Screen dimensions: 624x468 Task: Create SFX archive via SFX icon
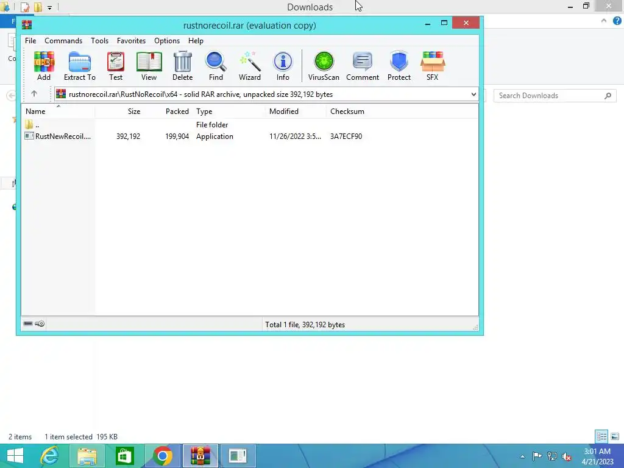point(433,66)
